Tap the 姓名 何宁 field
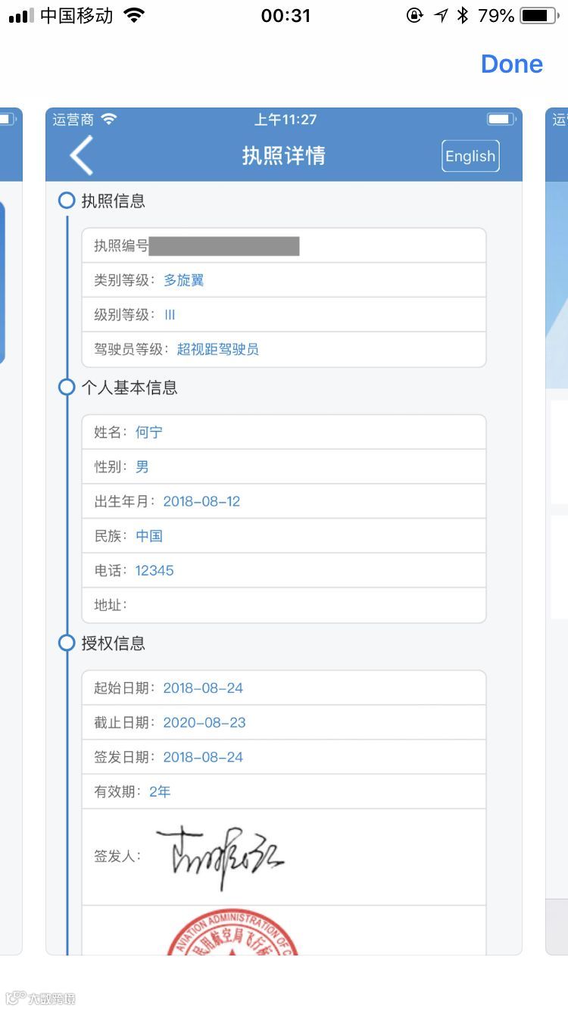 pyautogui.click(x=284, y=432)
